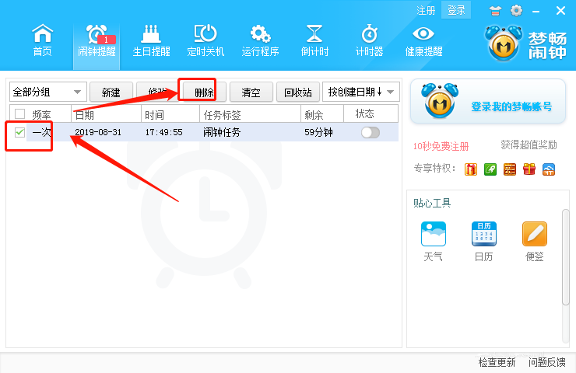This screenshot has width=576, height=373.
Task: Select the 2019-08-31 date cell
Action: coord(98,132)
